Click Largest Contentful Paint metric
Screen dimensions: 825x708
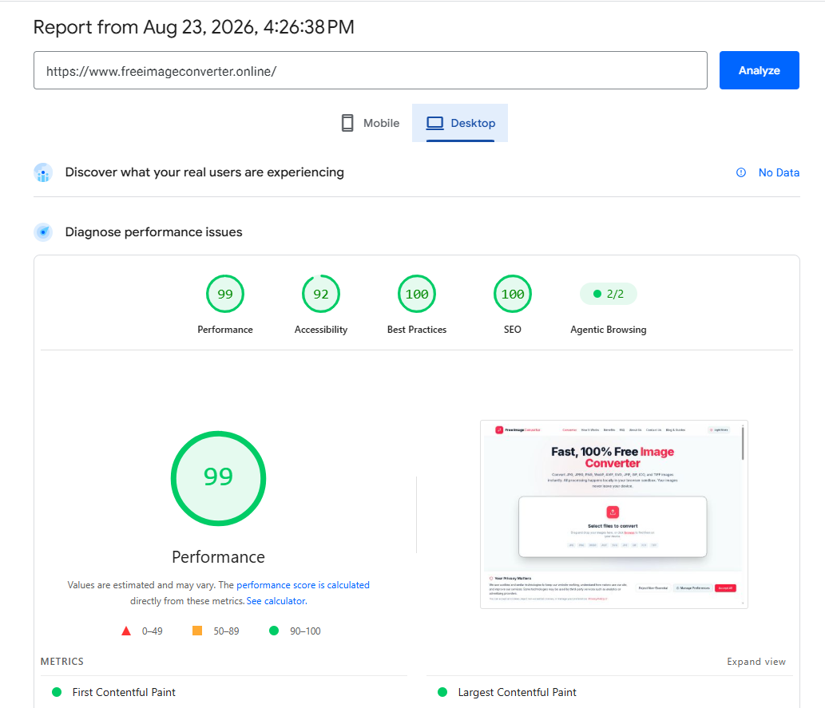(517, 692)
